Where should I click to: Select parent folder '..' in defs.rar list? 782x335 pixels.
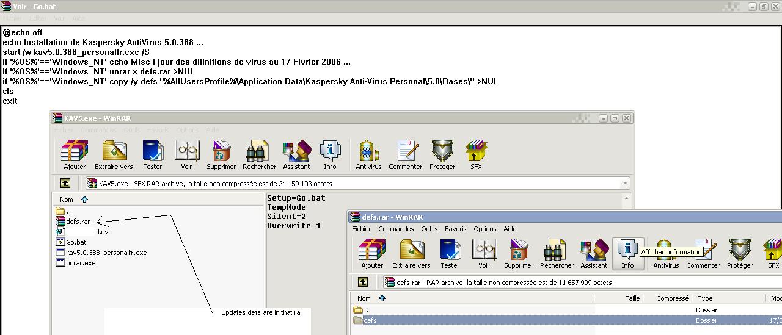[x=361, y=310]
